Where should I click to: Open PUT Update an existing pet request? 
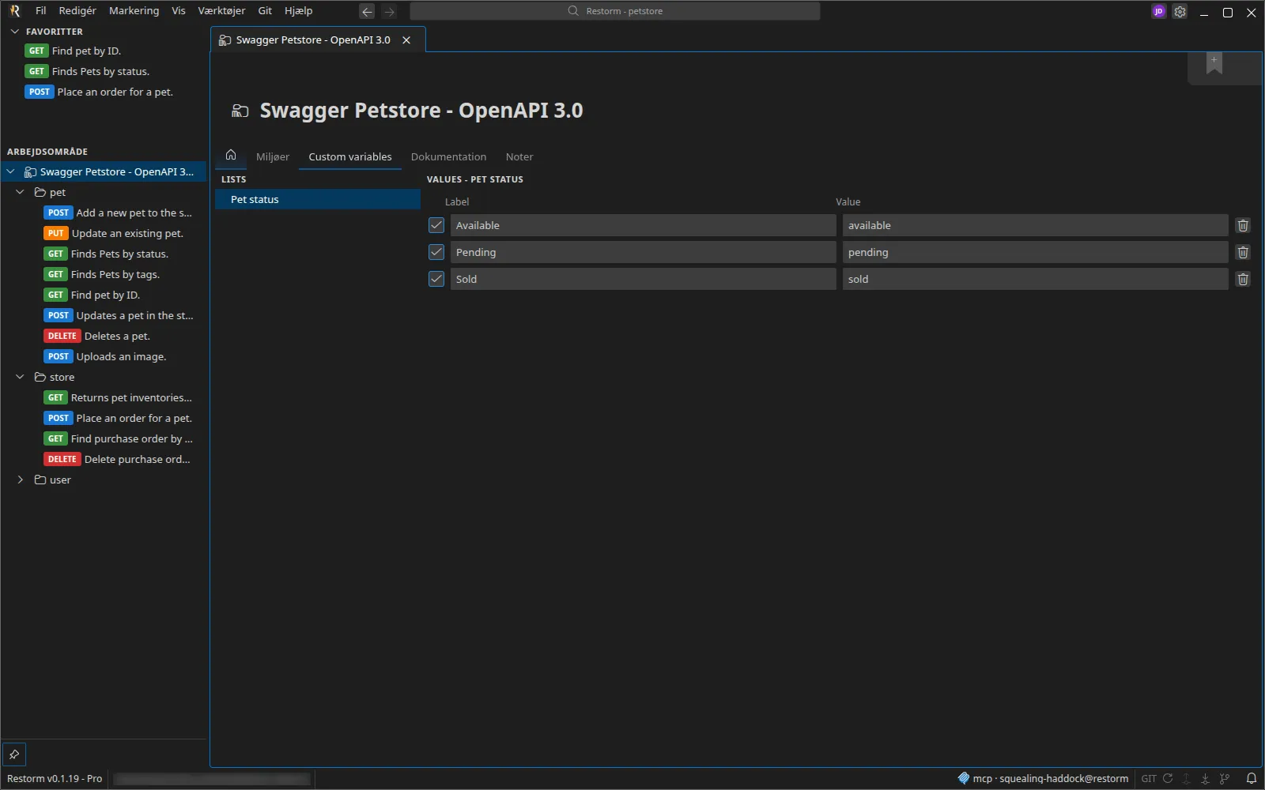104,233
